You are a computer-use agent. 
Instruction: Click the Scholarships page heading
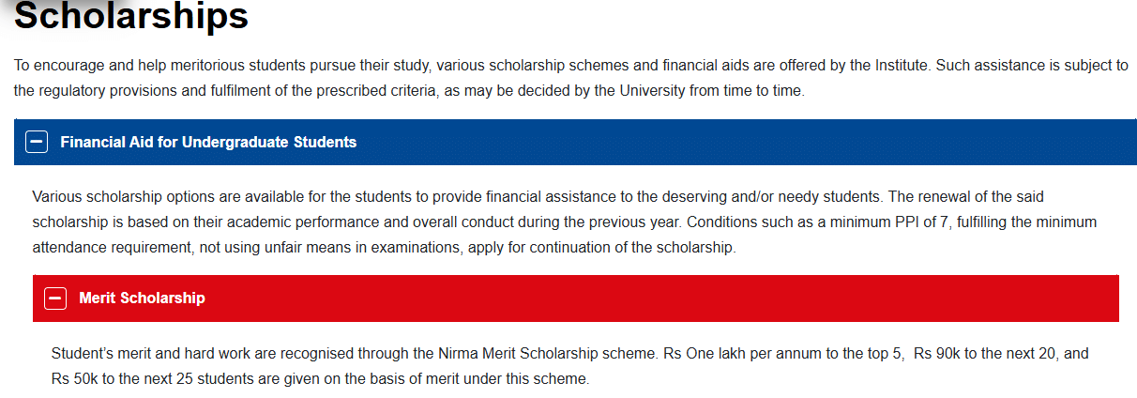(131, 17)
